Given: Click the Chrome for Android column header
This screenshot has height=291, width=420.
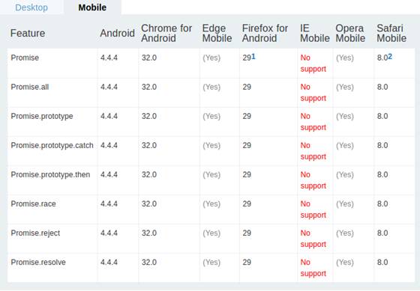Looking at the screenshot, I should pos(166,33).
